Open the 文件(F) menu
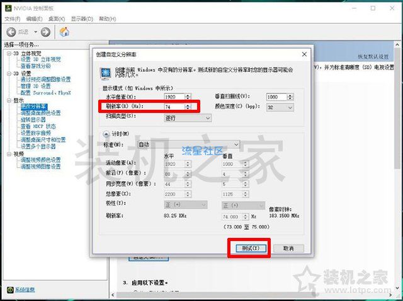This screenshot has height=301, width=403. click(13, 19)
